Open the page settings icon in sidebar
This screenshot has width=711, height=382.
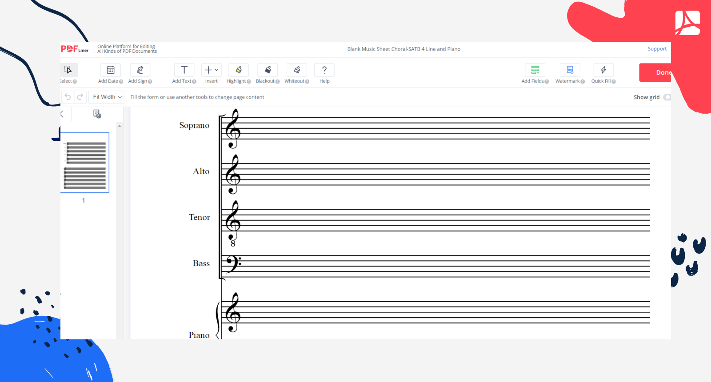click(97, 114)
